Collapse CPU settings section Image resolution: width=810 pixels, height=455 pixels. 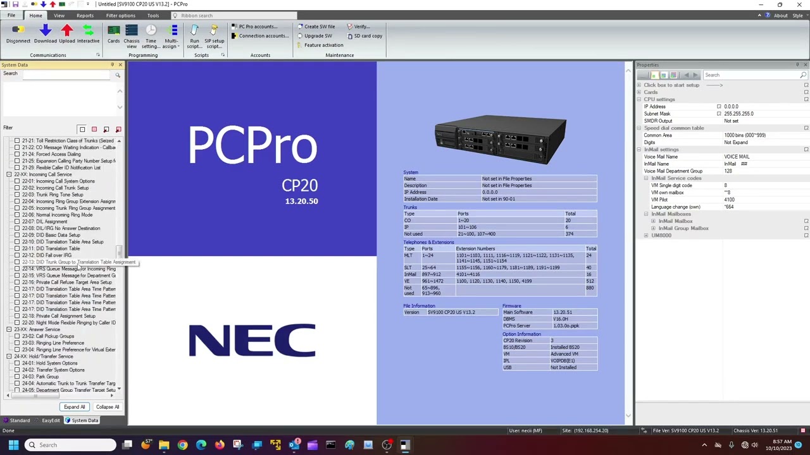[x=639, y=99]
